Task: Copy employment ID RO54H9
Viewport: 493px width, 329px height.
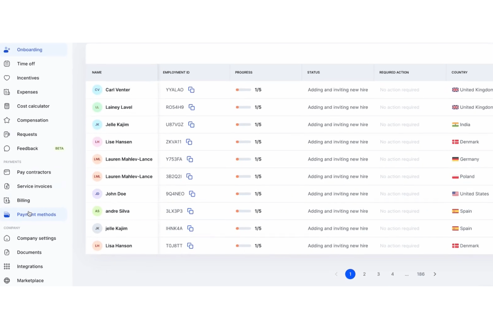Action: 192,107
